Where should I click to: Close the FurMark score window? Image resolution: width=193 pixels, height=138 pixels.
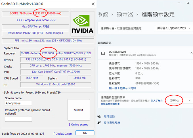tap(93, 4)
